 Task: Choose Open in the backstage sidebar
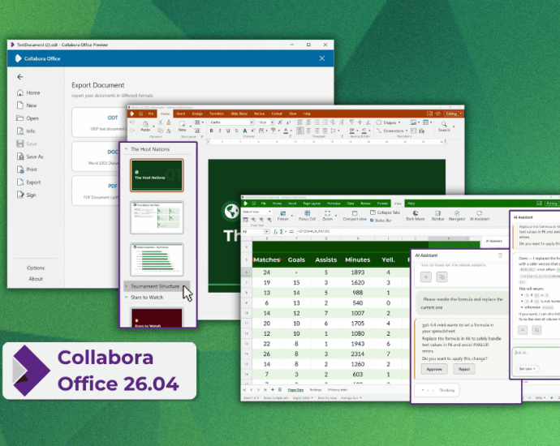pos(28,118)
